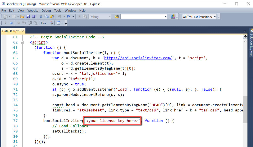Viewport: 253px width, 147px height.
Task: Click the Find in Files binoculars icon
Action: [117, 17]
